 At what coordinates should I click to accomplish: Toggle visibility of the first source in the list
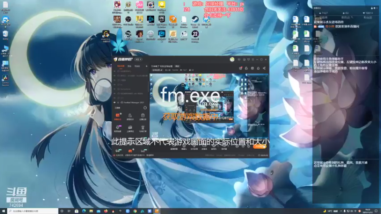[115, 71]
